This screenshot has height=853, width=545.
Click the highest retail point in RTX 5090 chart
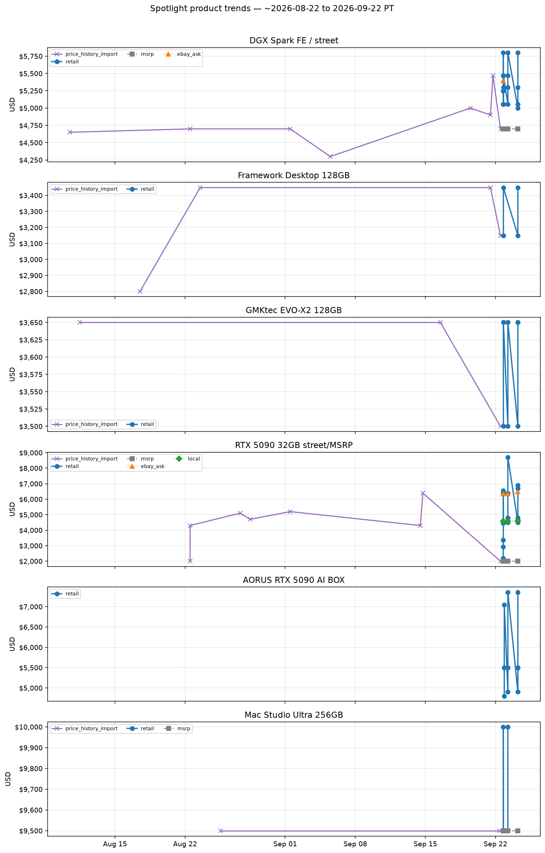pos(508,458)
